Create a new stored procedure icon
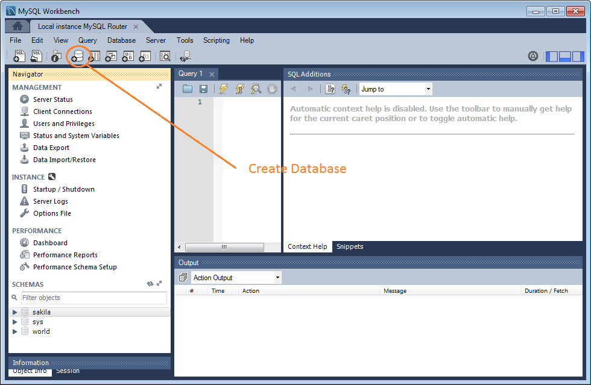Viewport: 591px width, 385px height. (x=128, y=56)
